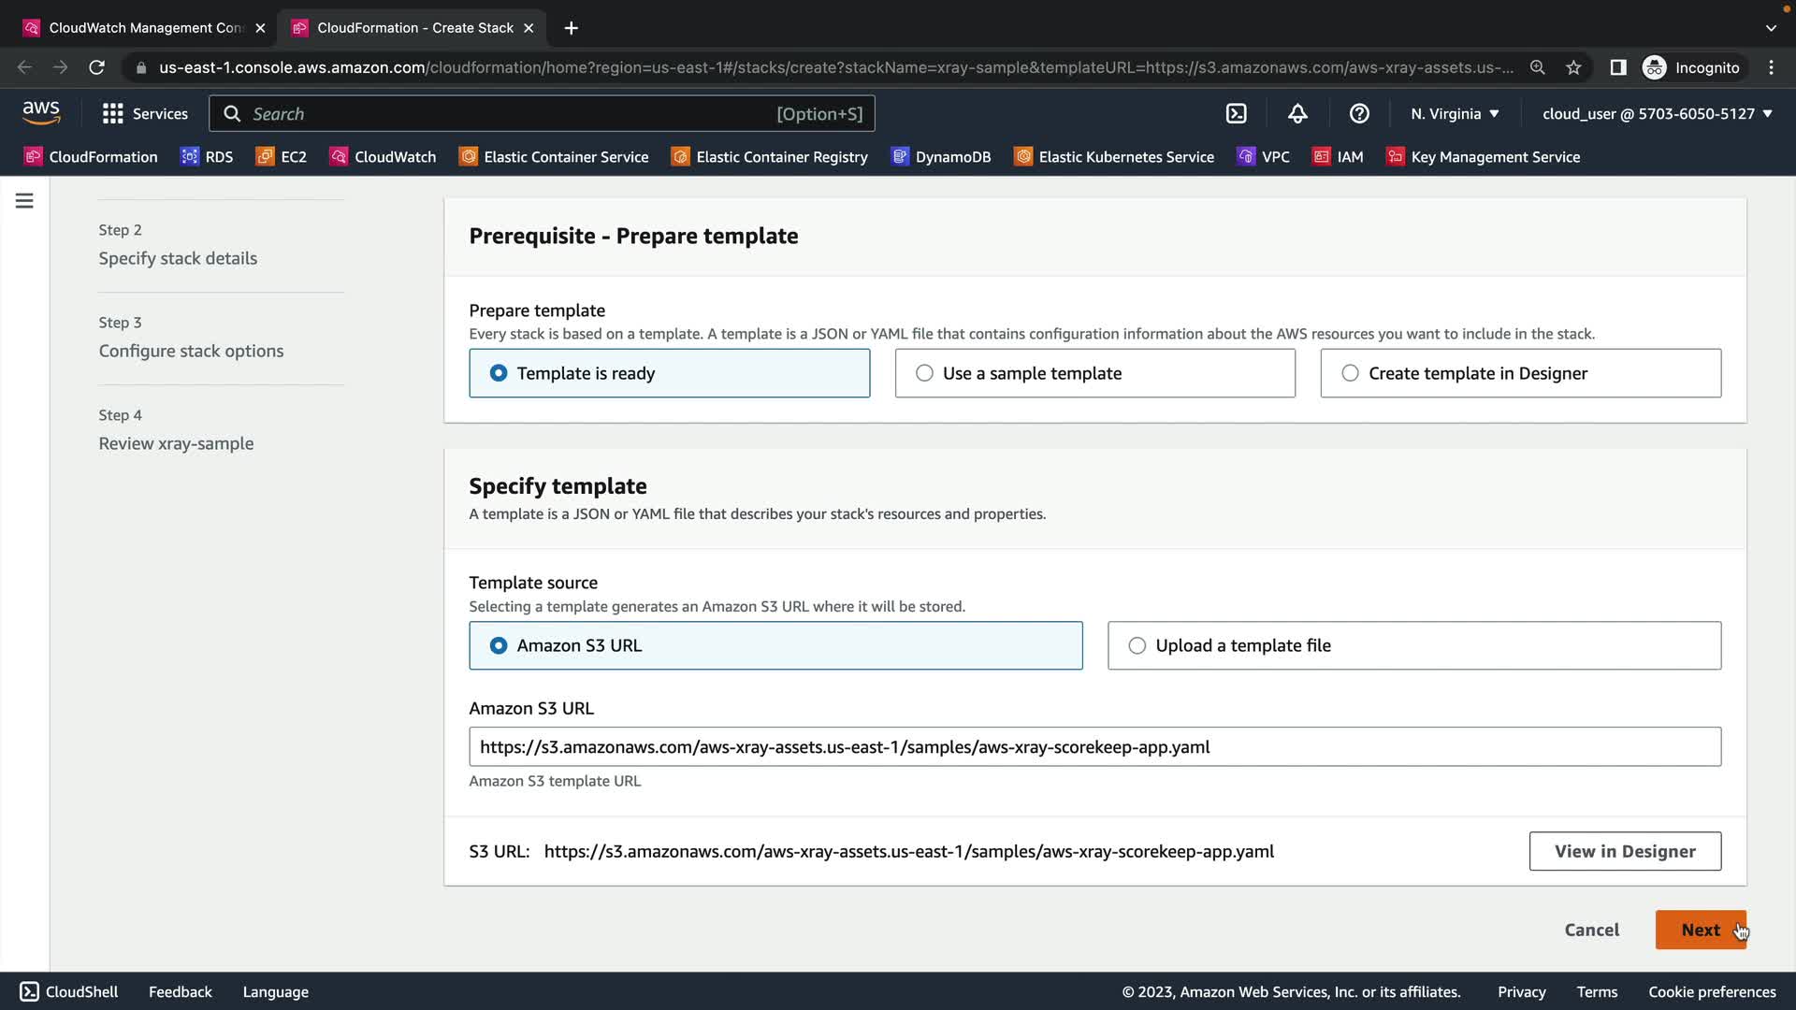Click the View in Designer button
The image size is (1796, 1010).
click(1625, 851)
